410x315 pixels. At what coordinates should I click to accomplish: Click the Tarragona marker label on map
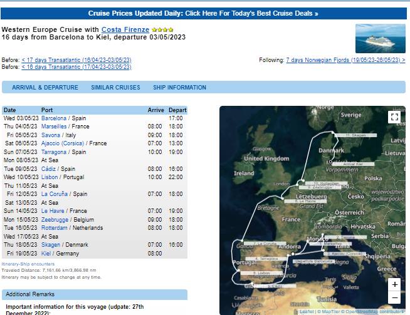point(266,259)
